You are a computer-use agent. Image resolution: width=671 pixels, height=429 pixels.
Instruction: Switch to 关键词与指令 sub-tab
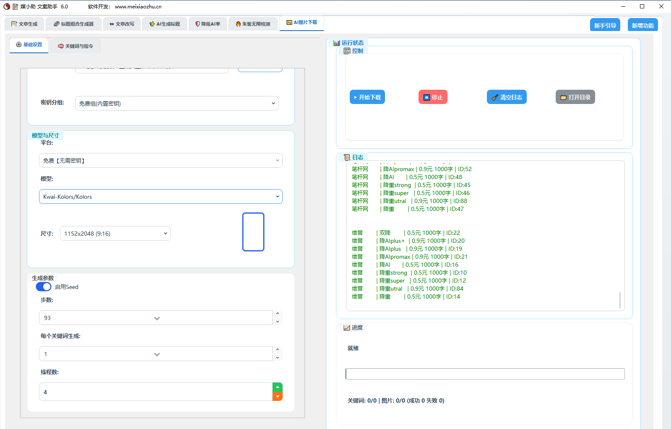(75, 46)
